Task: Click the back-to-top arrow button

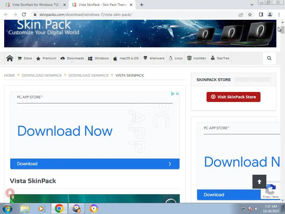Action: click(259, 182)
